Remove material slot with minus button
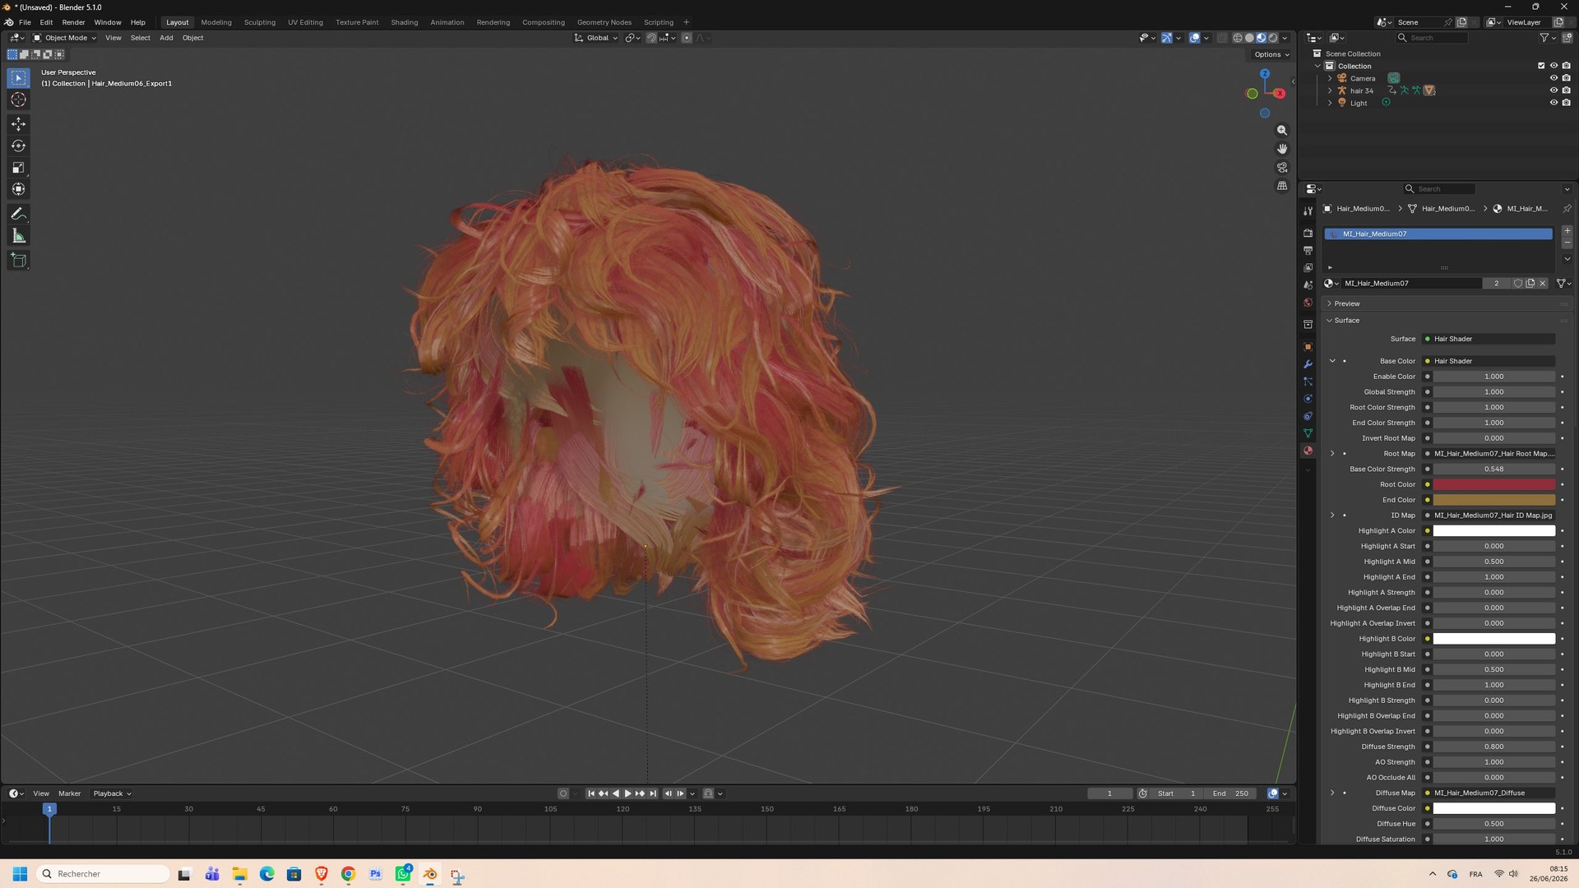1579x888 pixels. tap(1567, 243)
